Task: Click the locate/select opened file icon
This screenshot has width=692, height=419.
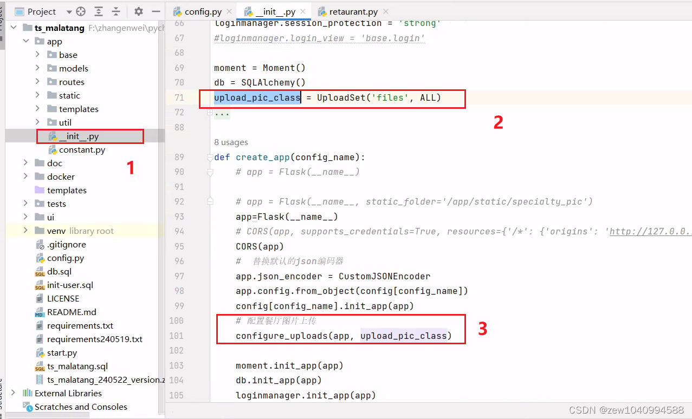Action: pyautogui.click(x=81, y=11)
